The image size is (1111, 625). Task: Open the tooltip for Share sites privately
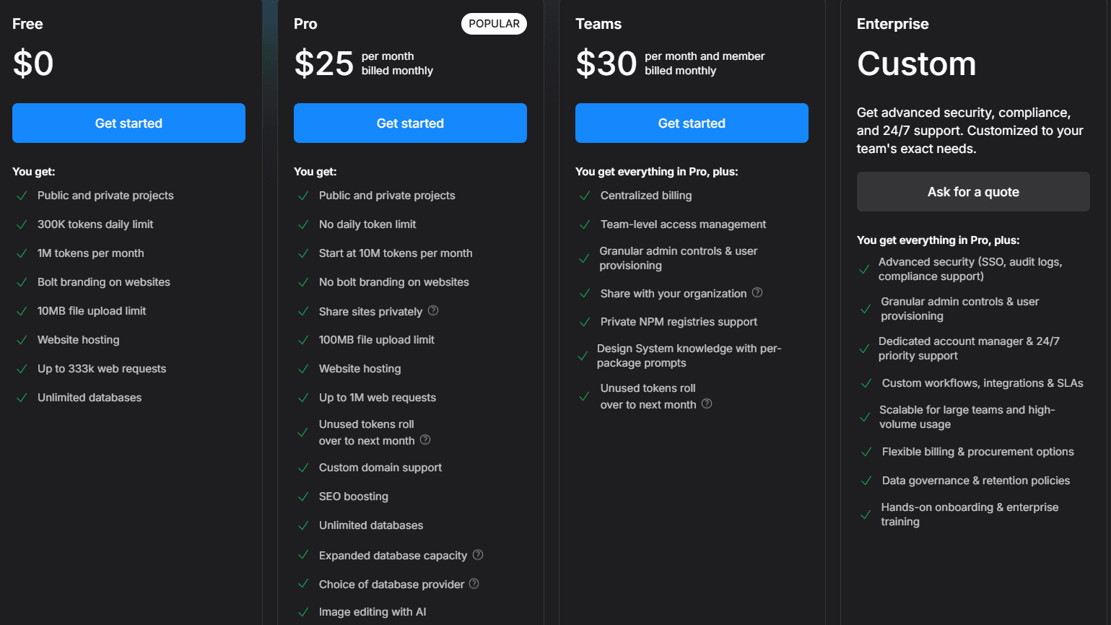pyautogui.click(x=432, y=310)
